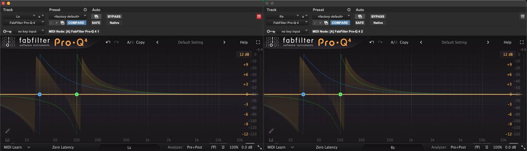Click Zero Latency mode in Rs window

327,148
